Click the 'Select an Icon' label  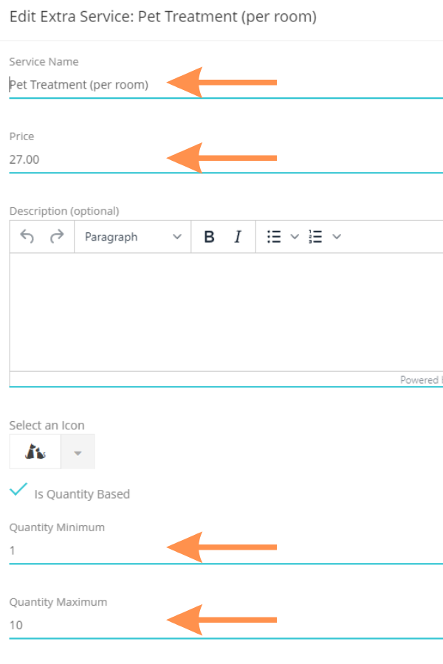click(x=47, y=426)
